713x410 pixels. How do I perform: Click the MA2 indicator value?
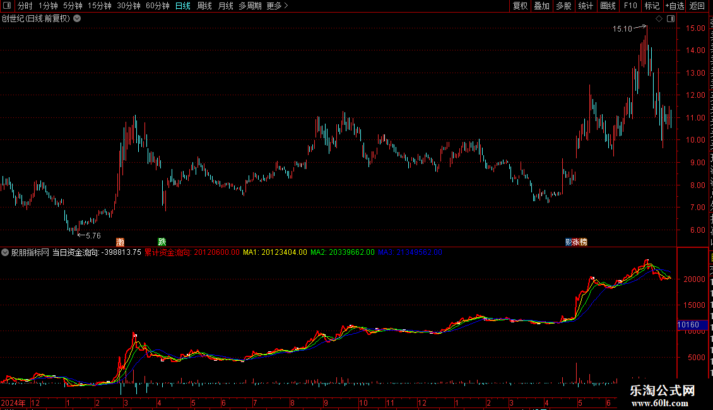pos(343,252)
